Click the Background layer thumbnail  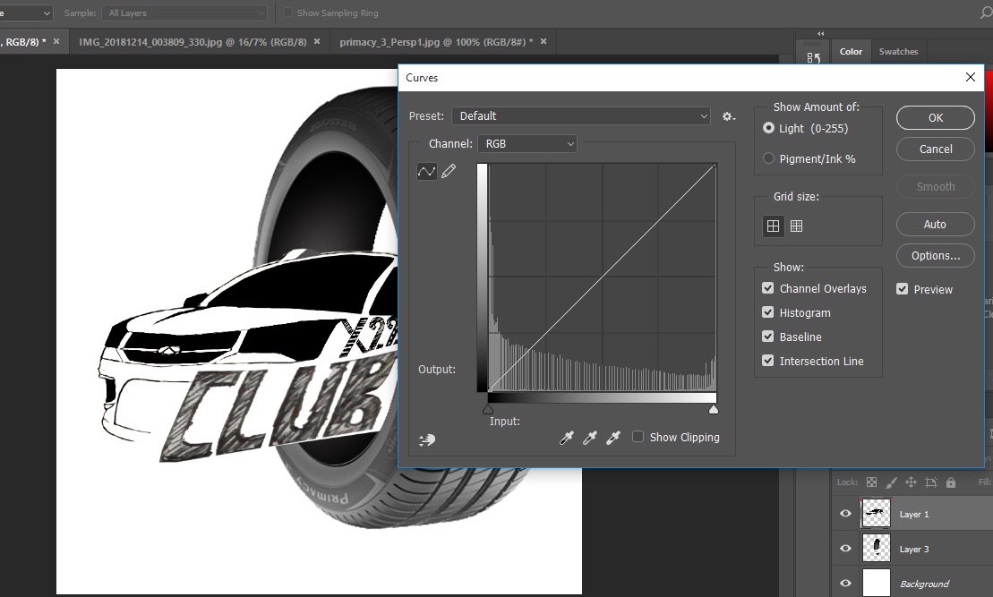[877, 583]
